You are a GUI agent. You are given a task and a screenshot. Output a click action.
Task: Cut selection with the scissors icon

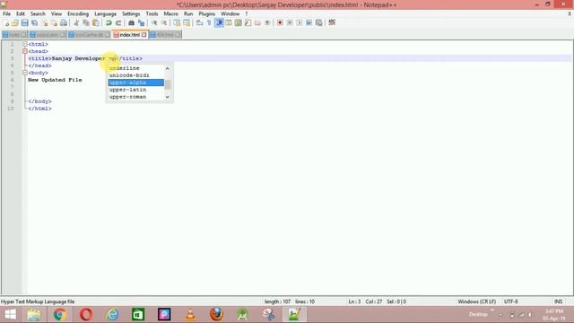pyautogui.click(x=76, y=23)
